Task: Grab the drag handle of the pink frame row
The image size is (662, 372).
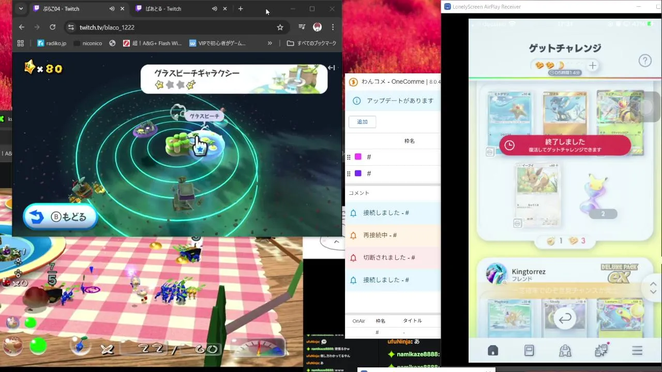Action: tap(349, 157)
